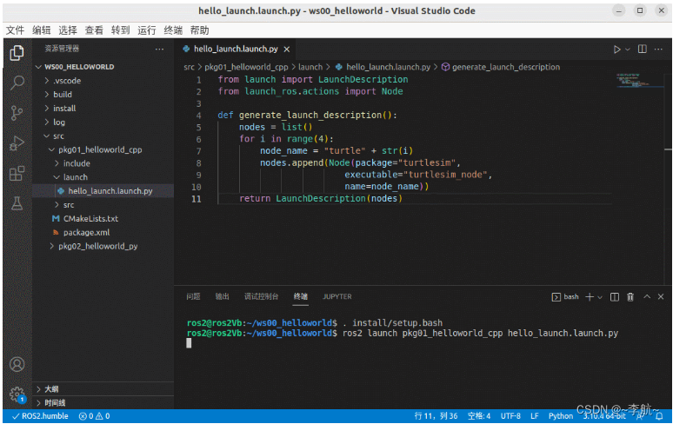Open the Run and Debug view
Image resolution: width=673 pixels, height=424 pixels.
pyautogui.click(x=17, y=143)
